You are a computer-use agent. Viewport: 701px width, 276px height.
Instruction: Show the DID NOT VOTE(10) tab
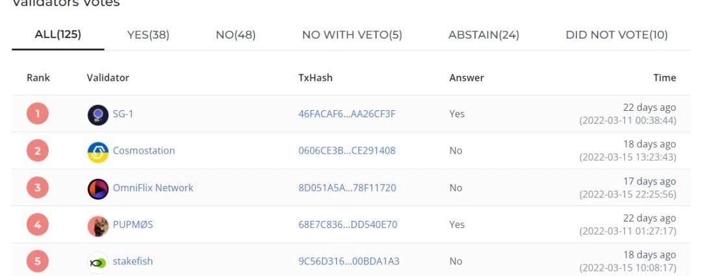[x=617, y=35]
